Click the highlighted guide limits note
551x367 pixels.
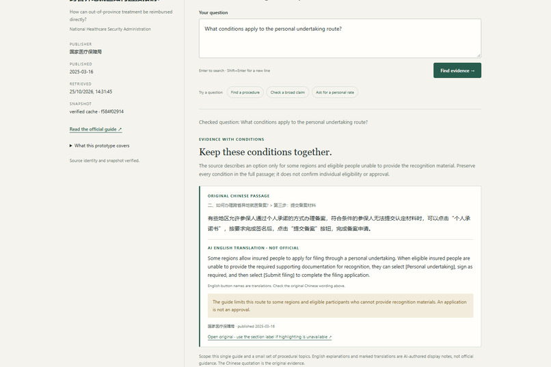pyautogui.click(x=340, y=305)
